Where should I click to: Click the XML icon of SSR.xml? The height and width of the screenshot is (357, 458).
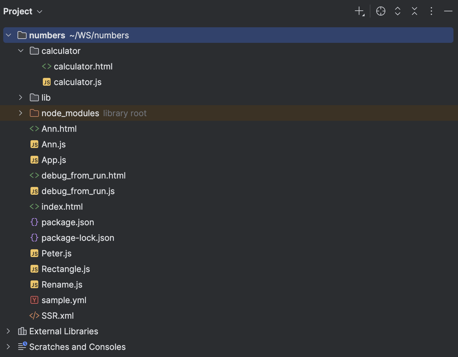34,315
